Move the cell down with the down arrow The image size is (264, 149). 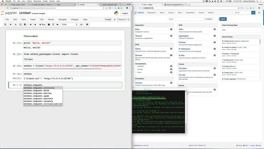point(35,24)
